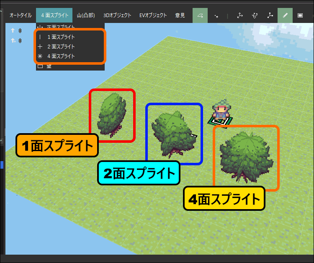
Task: Select the translate axes tool
Action: coord(240,15)
